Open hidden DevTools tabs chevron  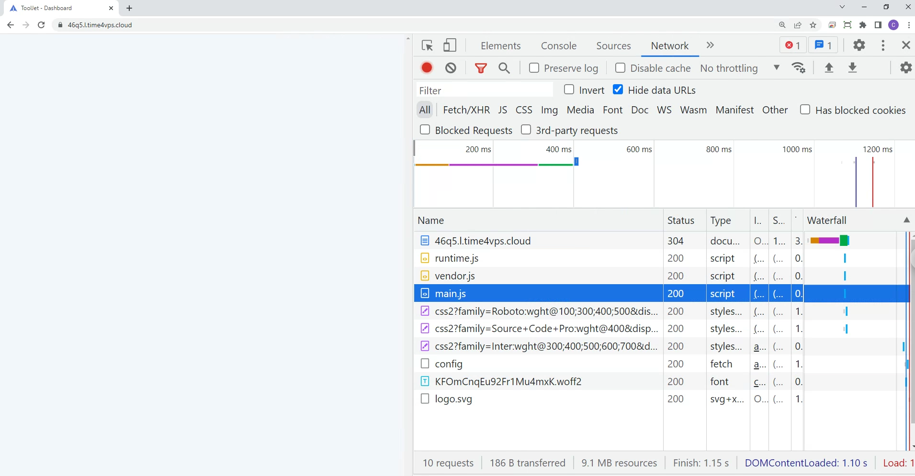[x=710, y=45]
